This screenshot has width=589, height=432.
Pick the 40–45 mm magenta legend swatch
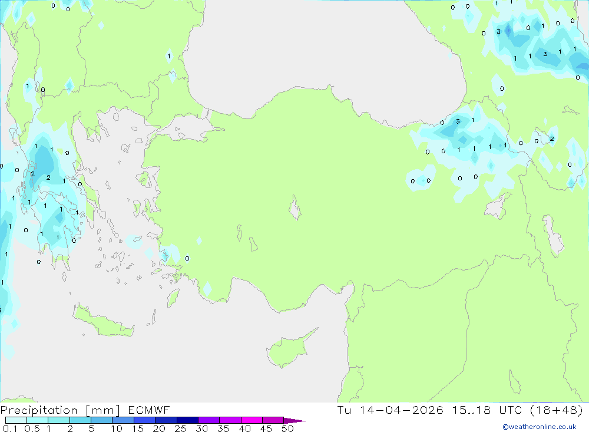click(x=252, y=420)
